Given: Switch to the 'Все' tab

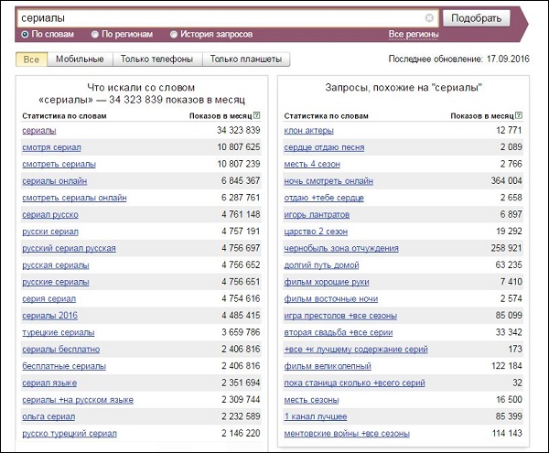Looking at the screenshot, I should coord(31,59).
